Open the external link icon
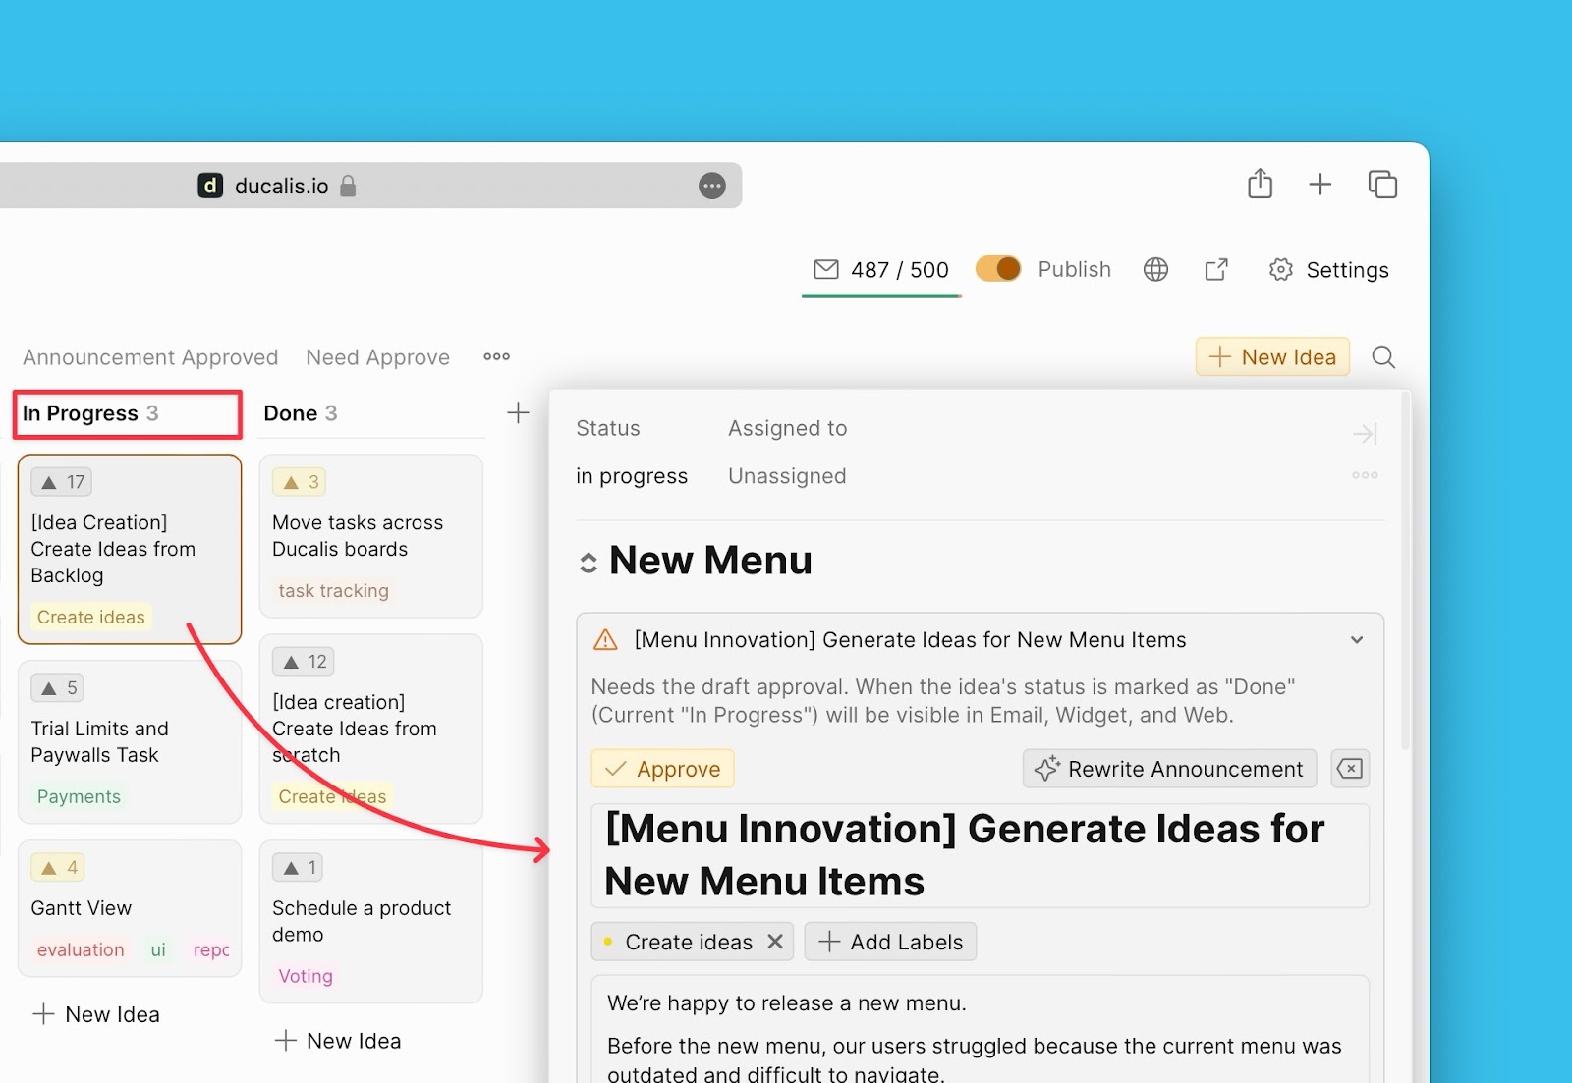The image size is (1572, 1083). (x=1216, y=270)
